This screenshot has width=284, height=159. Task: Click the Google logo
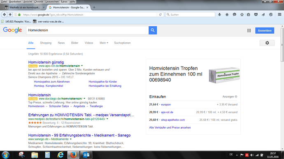(12, 30)
